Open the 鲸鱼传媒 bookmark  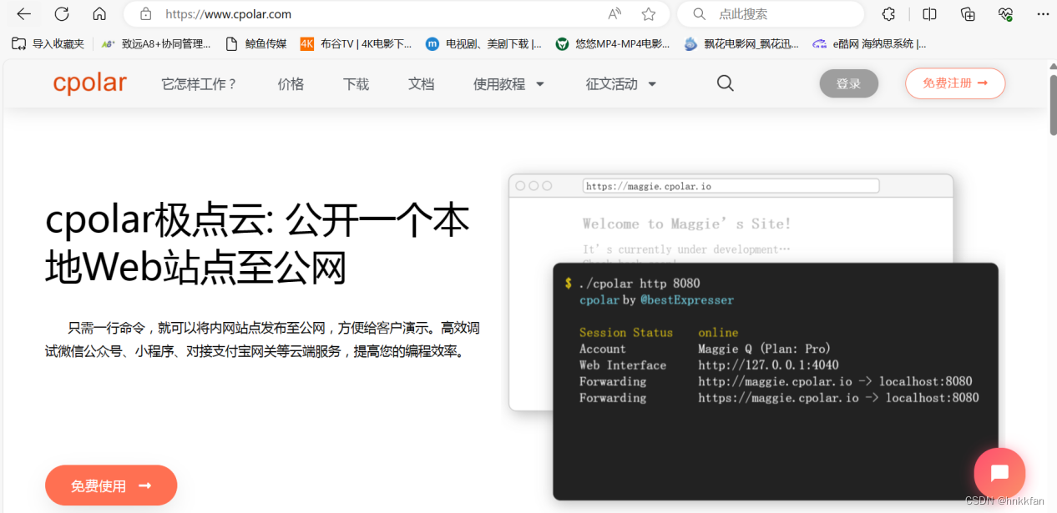pos(256,43)
